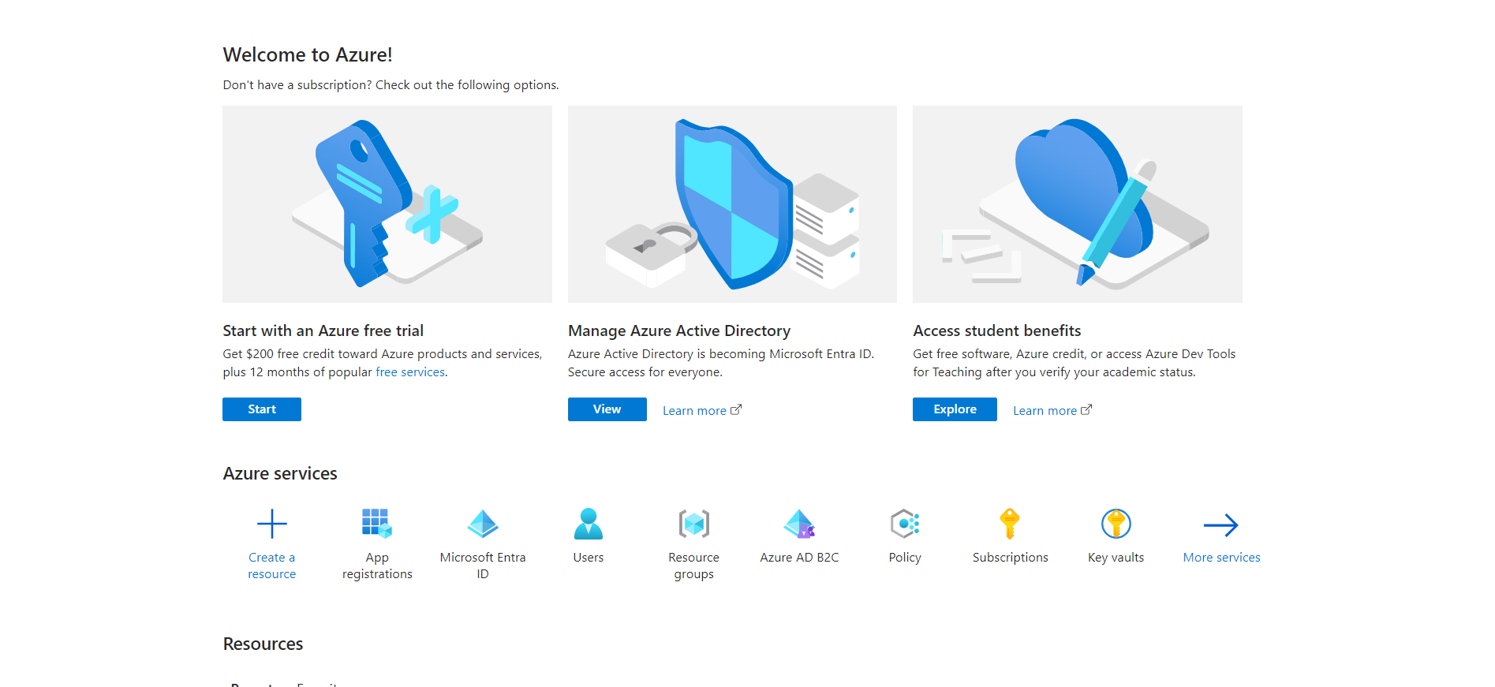This screenshot has width=1495, height=687.
Task: Open Resource groups icon
Action: point(694,524)
